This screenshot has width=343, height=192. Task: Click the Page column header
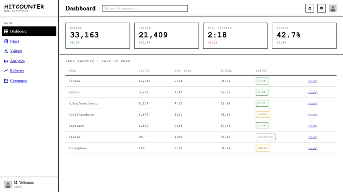click(72, 71)
